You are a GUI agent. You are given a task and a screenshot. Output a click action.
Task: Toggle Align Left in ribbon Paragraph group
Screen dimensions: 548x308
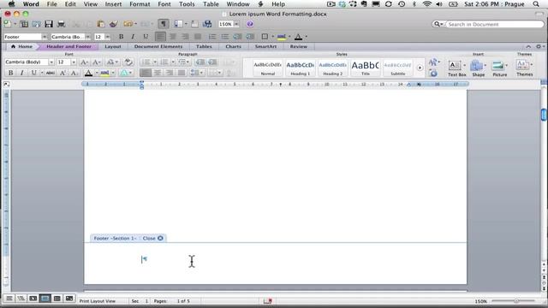pos(146,73)
